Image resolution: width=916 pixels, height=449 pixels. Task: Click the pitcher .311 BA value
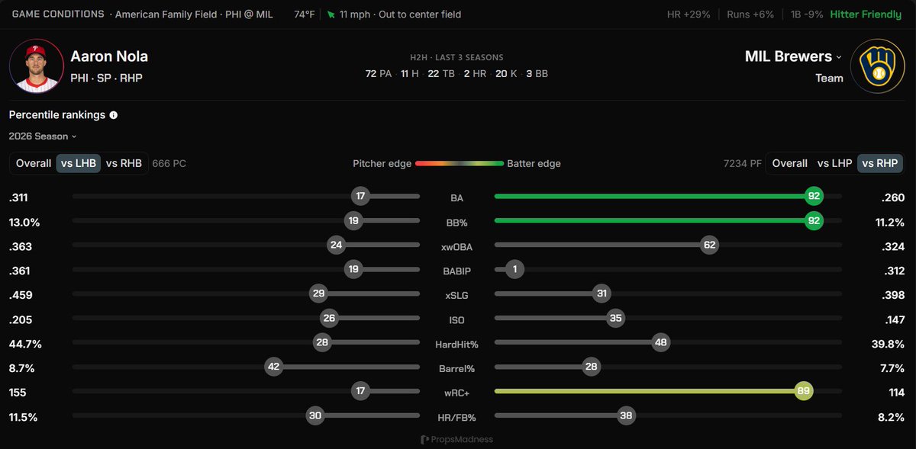tap(19, 197)
